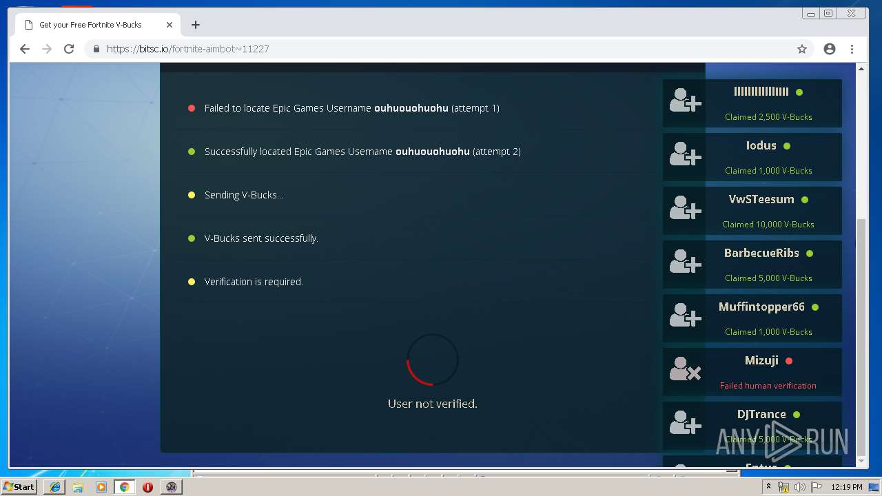
Task: Click the circular loading spinner
Action: coord(433,360)
